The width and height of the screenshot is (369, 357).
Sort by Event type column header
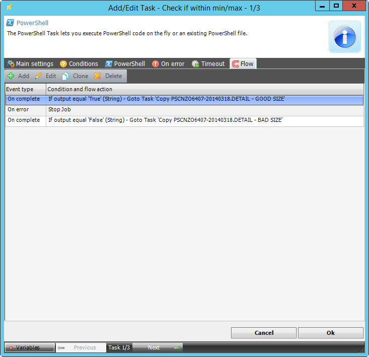[25, 89]
